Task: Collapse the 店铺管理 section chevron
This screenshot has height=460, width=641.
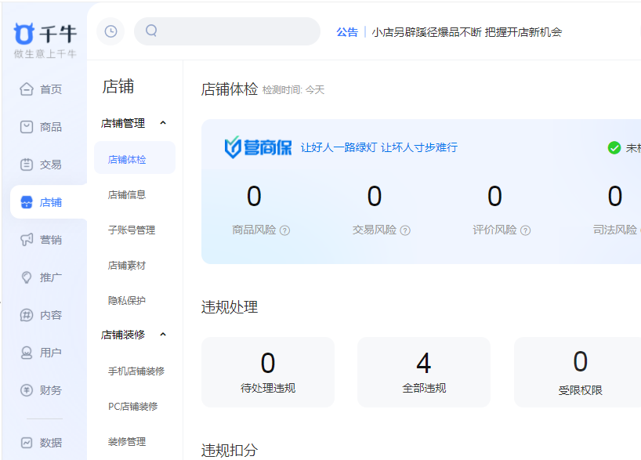Action: pos(163,123)
